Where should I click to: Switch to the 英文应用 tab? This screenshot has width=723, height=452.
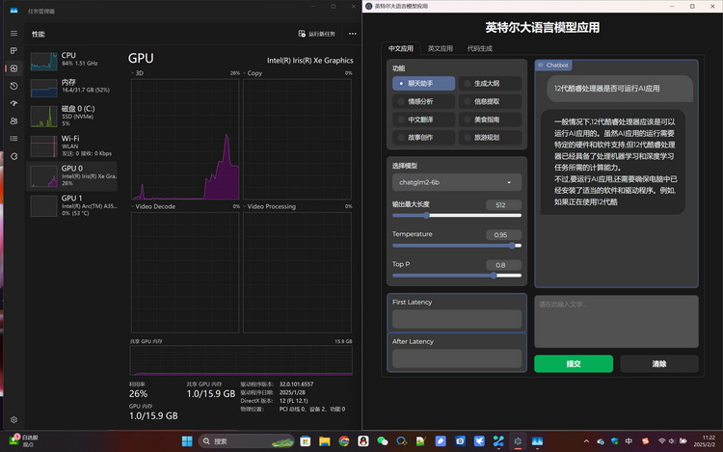[x=440, y=48]
